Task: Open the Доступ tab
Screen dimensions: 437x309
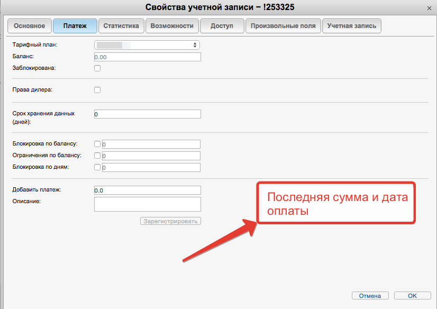Action: click(222, 26)
